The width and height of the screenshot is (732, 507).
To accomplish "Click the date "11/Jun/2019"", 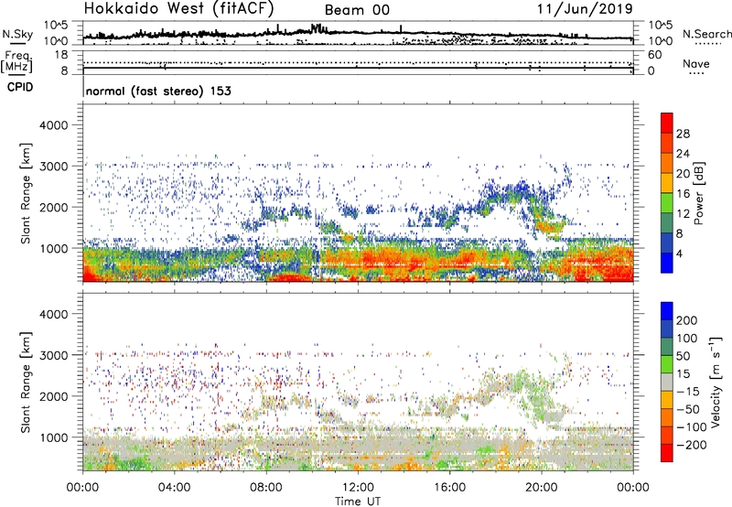I will (585, 8).
